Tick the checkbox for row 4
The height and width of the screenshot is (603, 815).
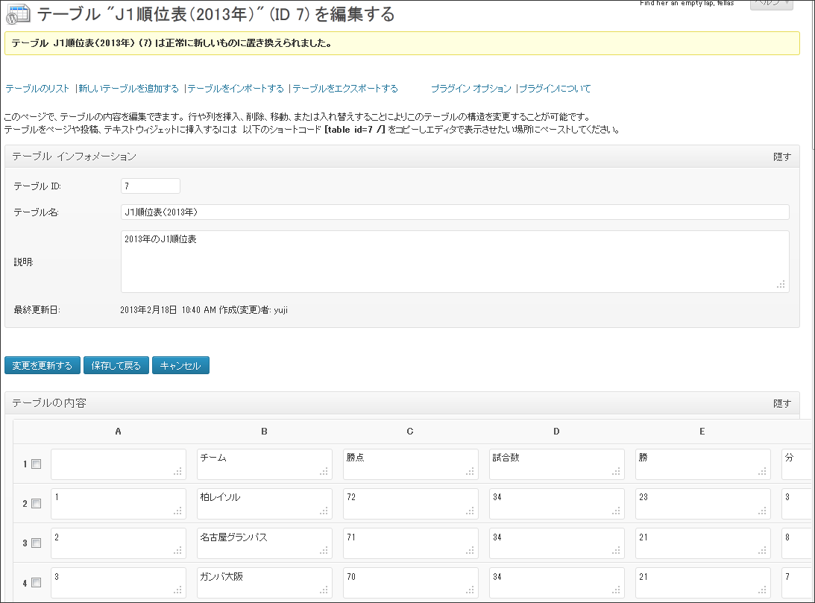pyautogui.click(x=36, y=583)
